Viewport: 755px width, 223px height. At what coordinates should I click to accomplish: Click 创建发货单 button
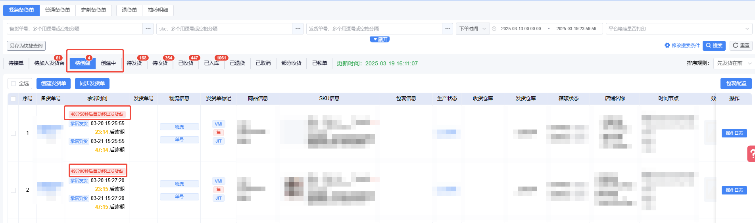(54, 84)
